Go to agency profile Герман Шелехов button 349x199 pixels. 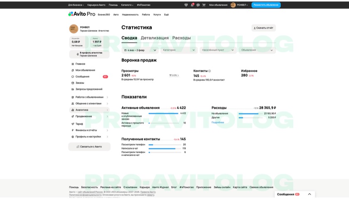coord(89,54)
